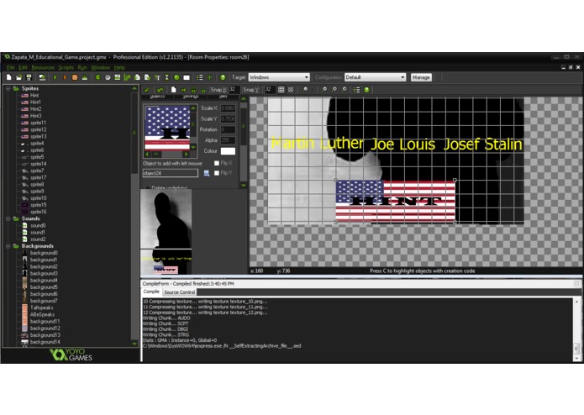This screenshot has width=584, height=415.
Task: Open the Target platform dropdown
Action: click(279, 77)
